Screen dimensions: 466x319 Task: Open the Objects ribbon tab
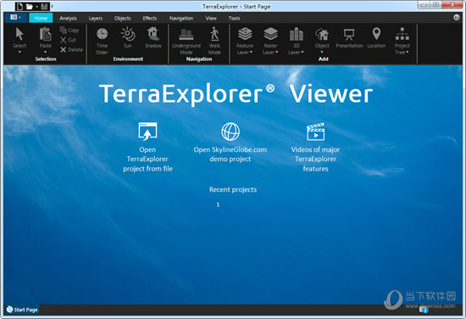coord(123,18)
